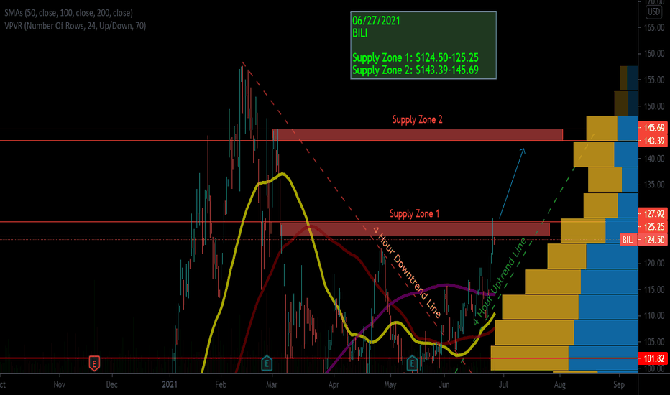Click the 124.50 last price label
The width and height of the screenshot is (670, 395).
point(653,240)
